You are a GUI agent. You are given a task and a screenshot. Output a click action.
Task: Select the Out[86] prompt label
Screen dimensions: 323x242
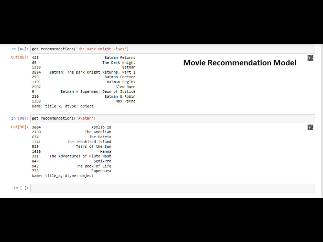(20, 57)
